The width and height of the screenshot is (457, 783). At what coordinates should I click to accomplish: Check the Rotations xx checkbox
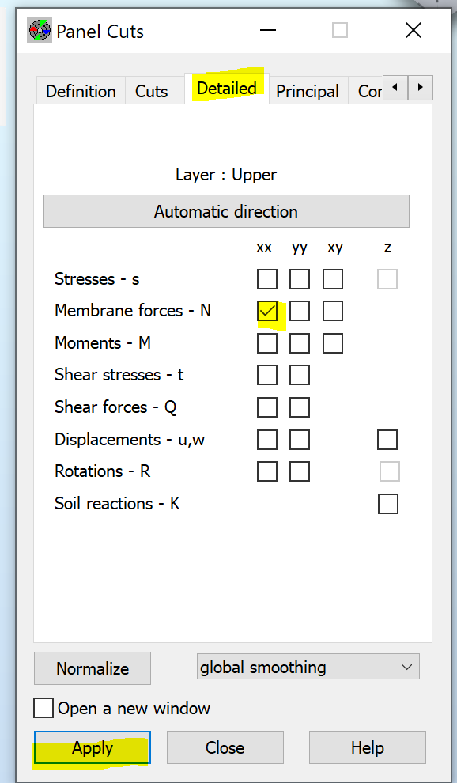pos(267,471)
